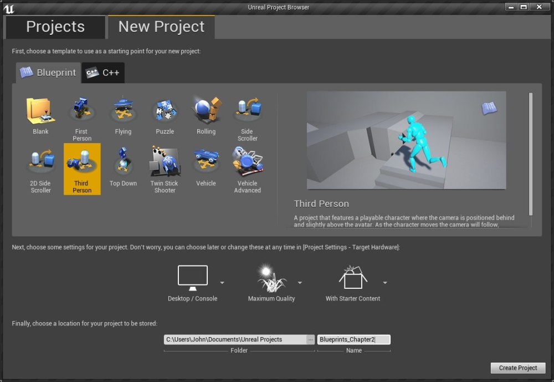Click the project Name input field
Image resolution: width=554 pixels, height=382 pixels.
coord(353,339)
